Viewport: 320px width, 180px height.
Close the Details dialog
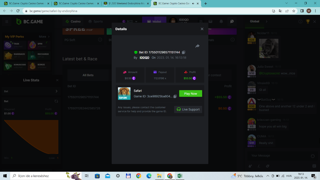[x=202, y=29]
